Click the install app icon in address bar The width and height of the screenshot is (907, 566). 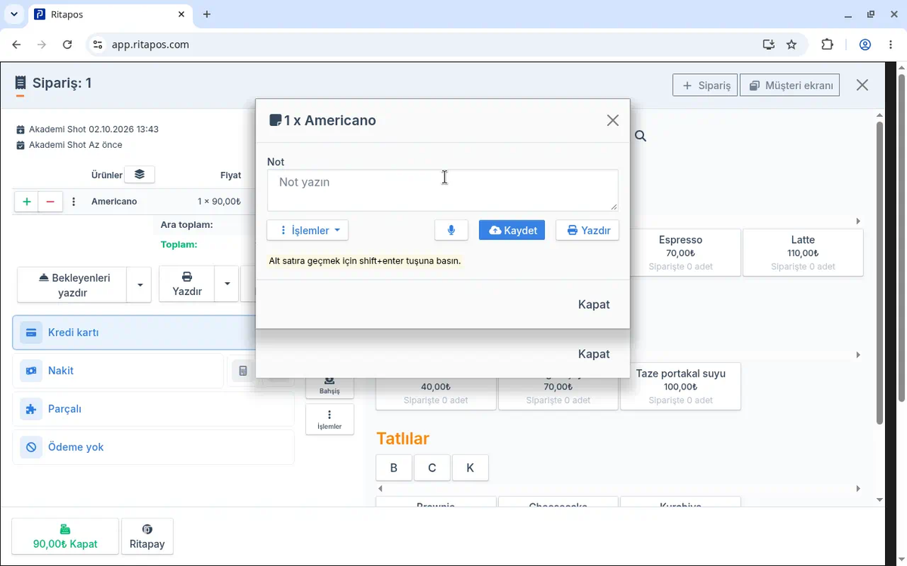[769, 45]
